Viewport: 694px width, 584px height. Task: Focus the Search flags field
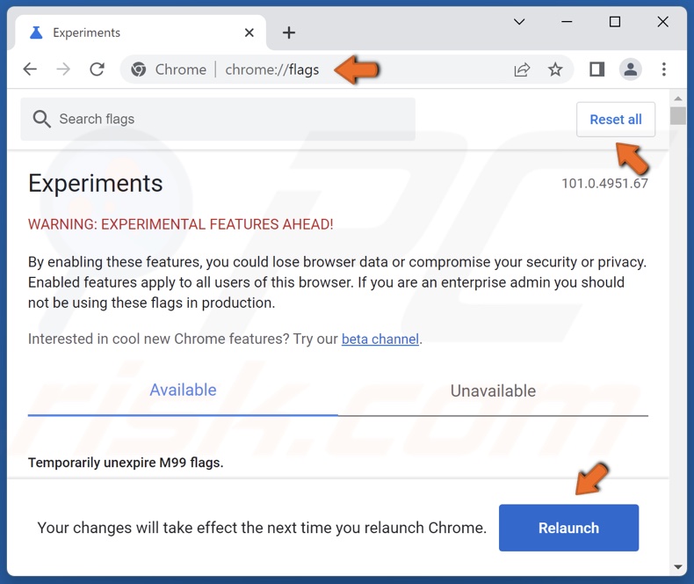coord(218,119)
